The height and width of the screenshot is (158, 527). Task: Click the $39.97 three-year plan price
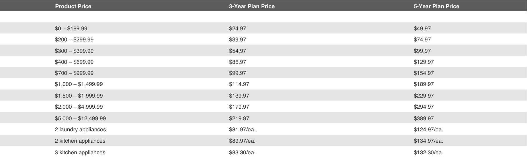(x=238, y=40)
